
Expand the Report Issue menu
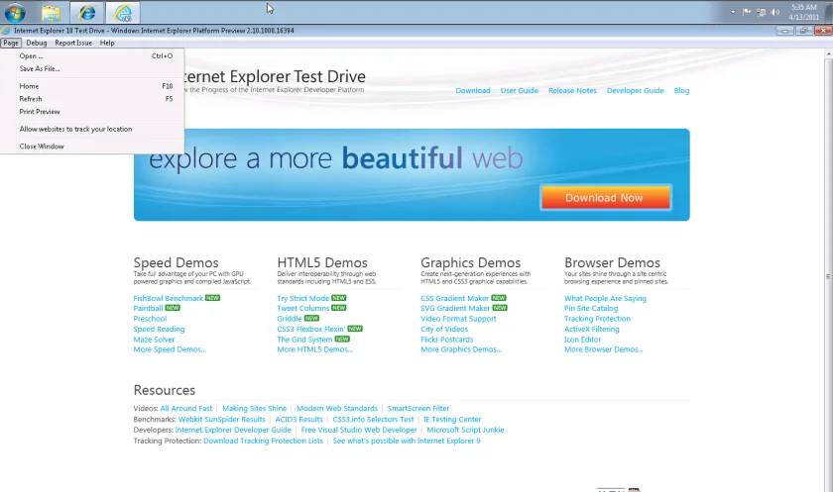pyautogui.click(x=73, y=43)
